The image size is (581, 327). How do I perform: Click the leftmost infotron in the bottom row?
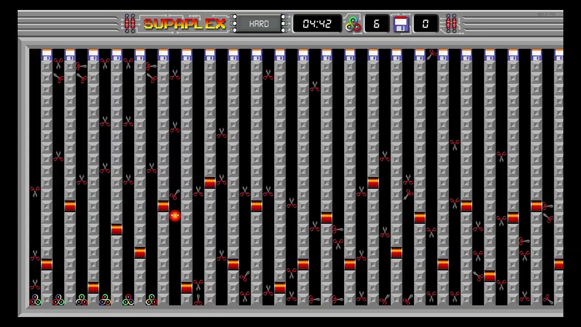(x=35, y=300)
